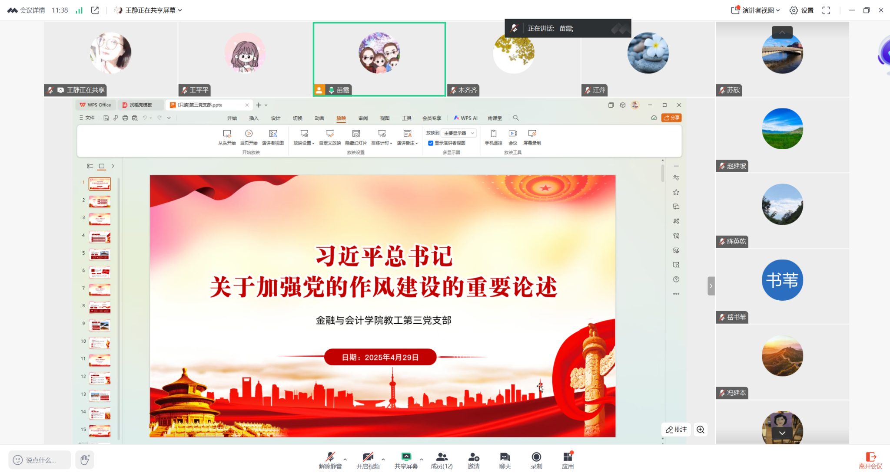Turn on the video camera
Image resolution: width=890 pixels, height=476 pixels.
click(x=368, y=457)
